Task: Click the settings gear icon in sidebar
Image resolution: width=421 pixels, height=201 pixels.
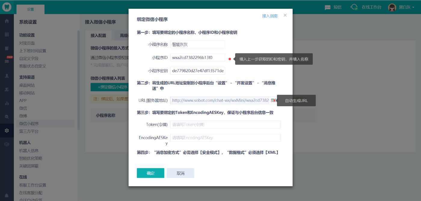Action: (x=7, y=131)
